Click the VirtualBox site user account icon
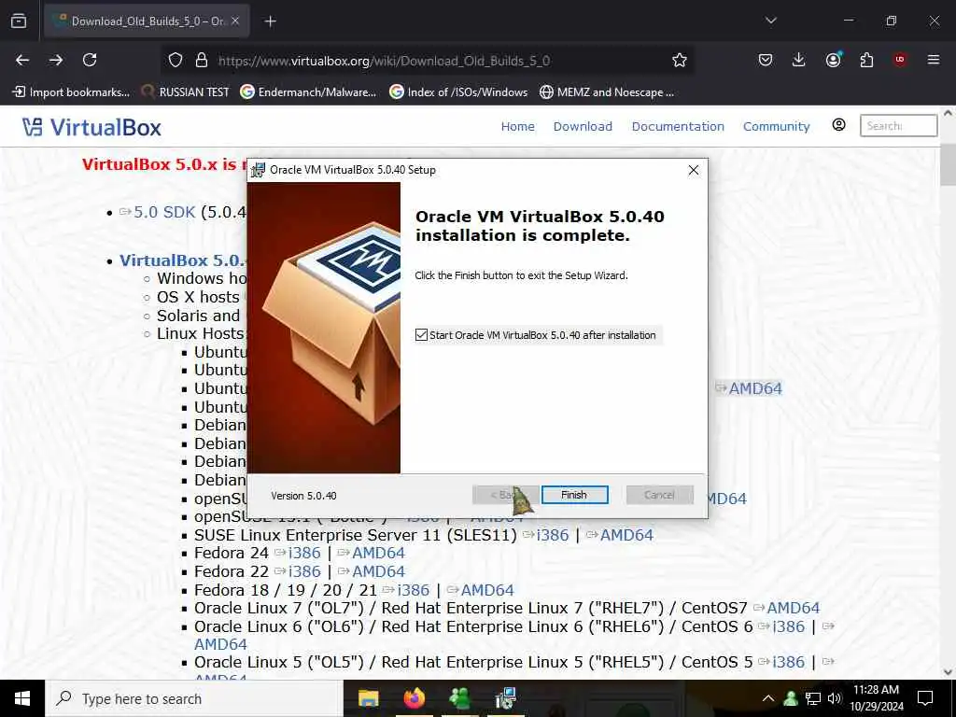The image size is (956, 717). [839, 125]
